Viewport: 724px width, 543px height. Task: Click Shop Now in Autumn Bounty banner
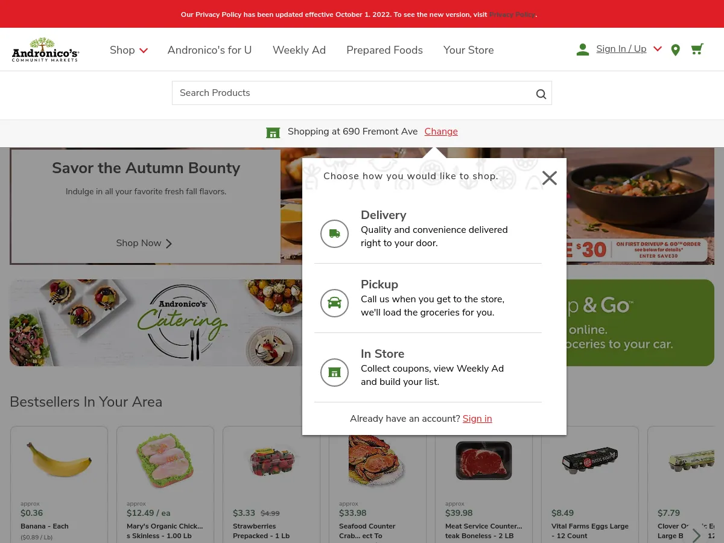click(144, 243)
